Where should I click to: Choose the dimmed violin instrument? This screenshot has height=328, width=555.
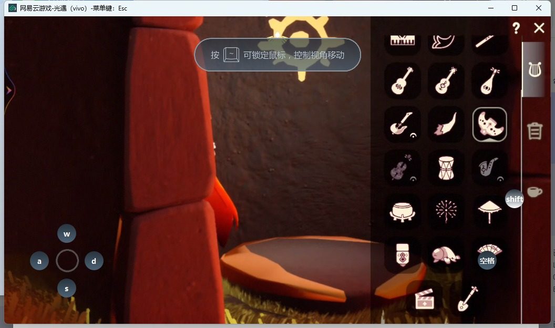point(403,168)
